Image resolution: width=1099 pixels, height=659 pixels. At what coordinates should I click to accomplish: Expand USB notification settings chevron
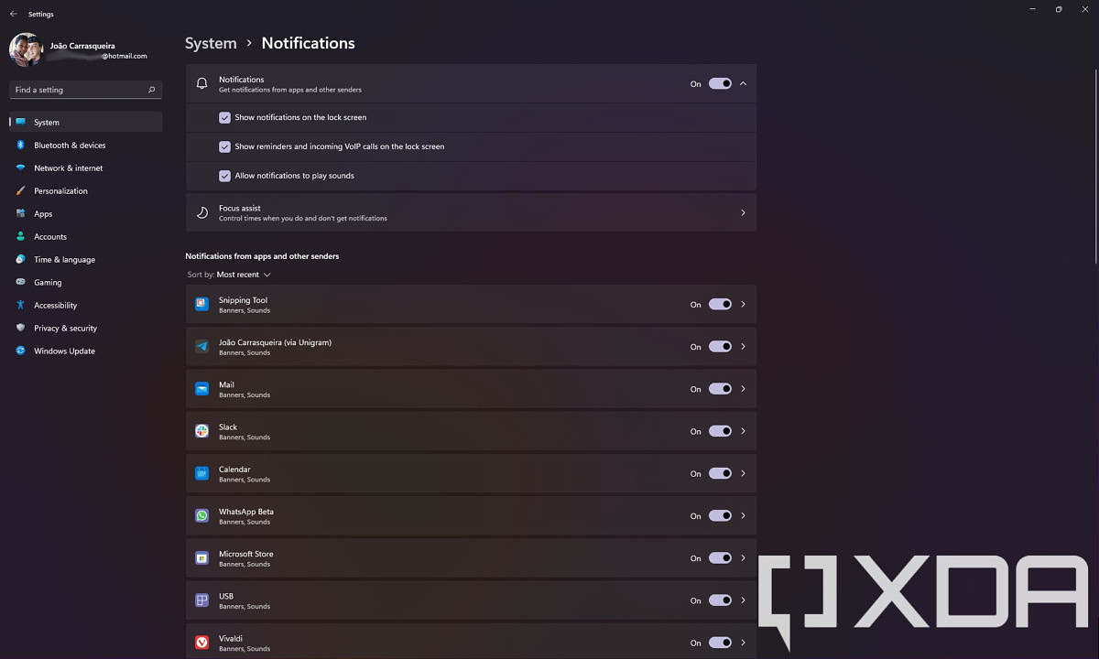click(x=743, y=600)
